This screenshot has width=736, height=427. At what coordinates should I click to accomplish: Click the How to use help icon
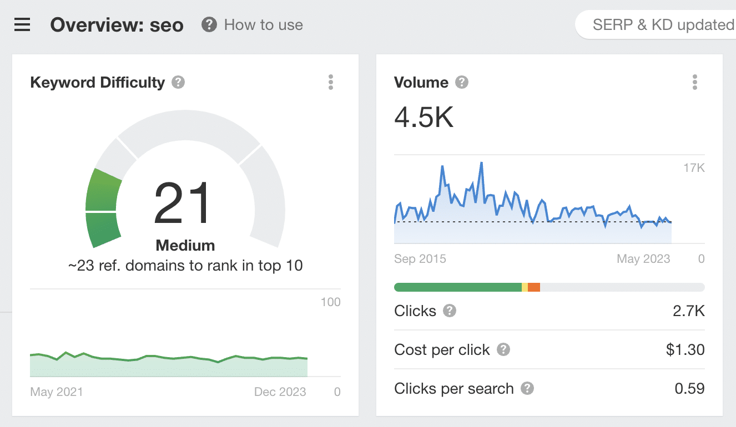click(x=209, y=25)
